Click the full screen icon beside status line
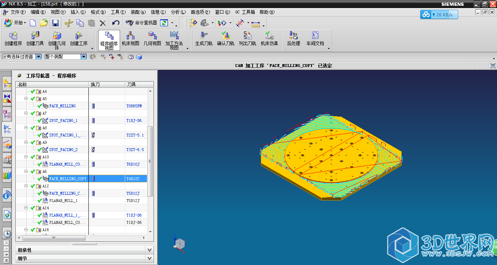Screen dimensions: 497x265 pos(493,66)
